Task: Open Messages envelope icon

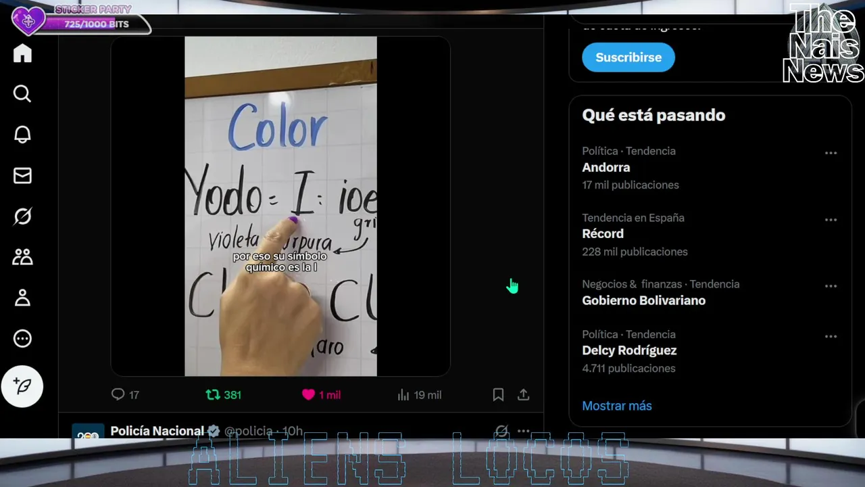Action: click(22, 176)
